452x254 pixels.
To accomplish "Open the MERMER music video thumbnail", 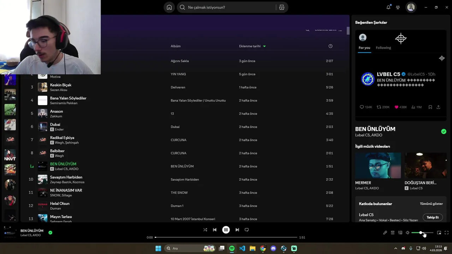I will [378, 165].
